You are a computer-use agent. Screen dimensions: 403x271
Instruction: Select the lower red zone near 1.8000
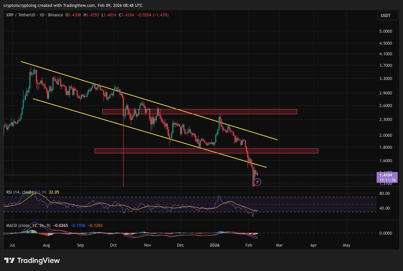pyautogui.click(x=206, y=151)
